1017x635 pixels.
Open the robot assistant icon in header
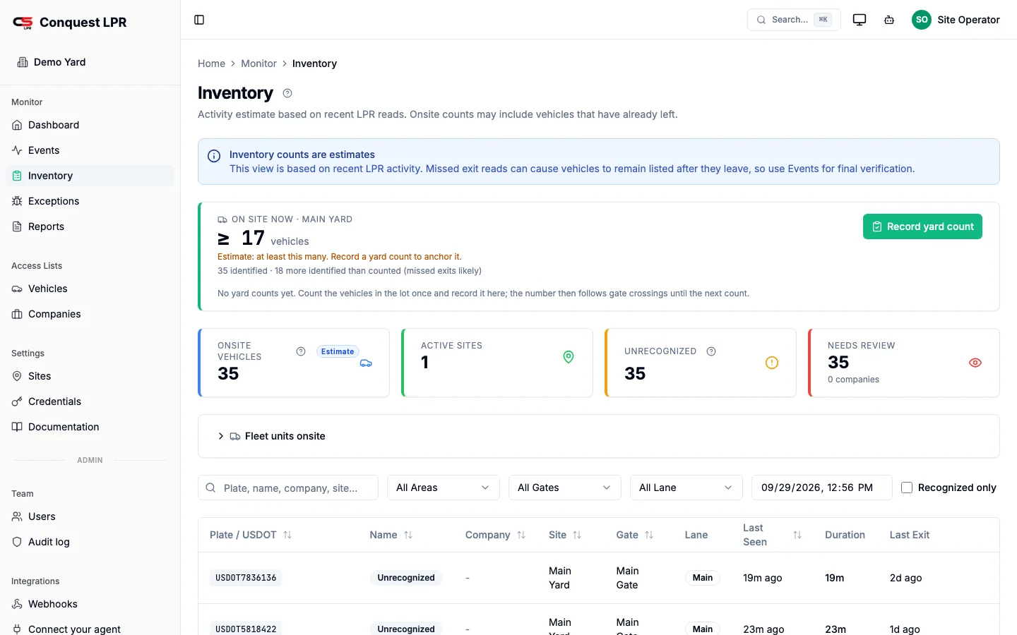pyautogui.click(x=889, y=20)
